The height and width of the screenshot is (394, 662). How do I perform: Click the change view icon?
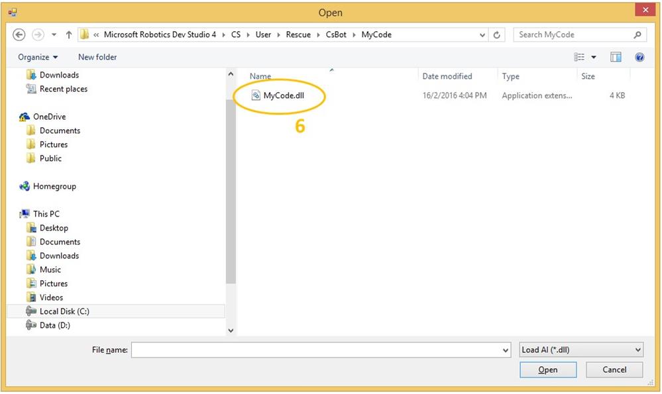tap(580, 58)
